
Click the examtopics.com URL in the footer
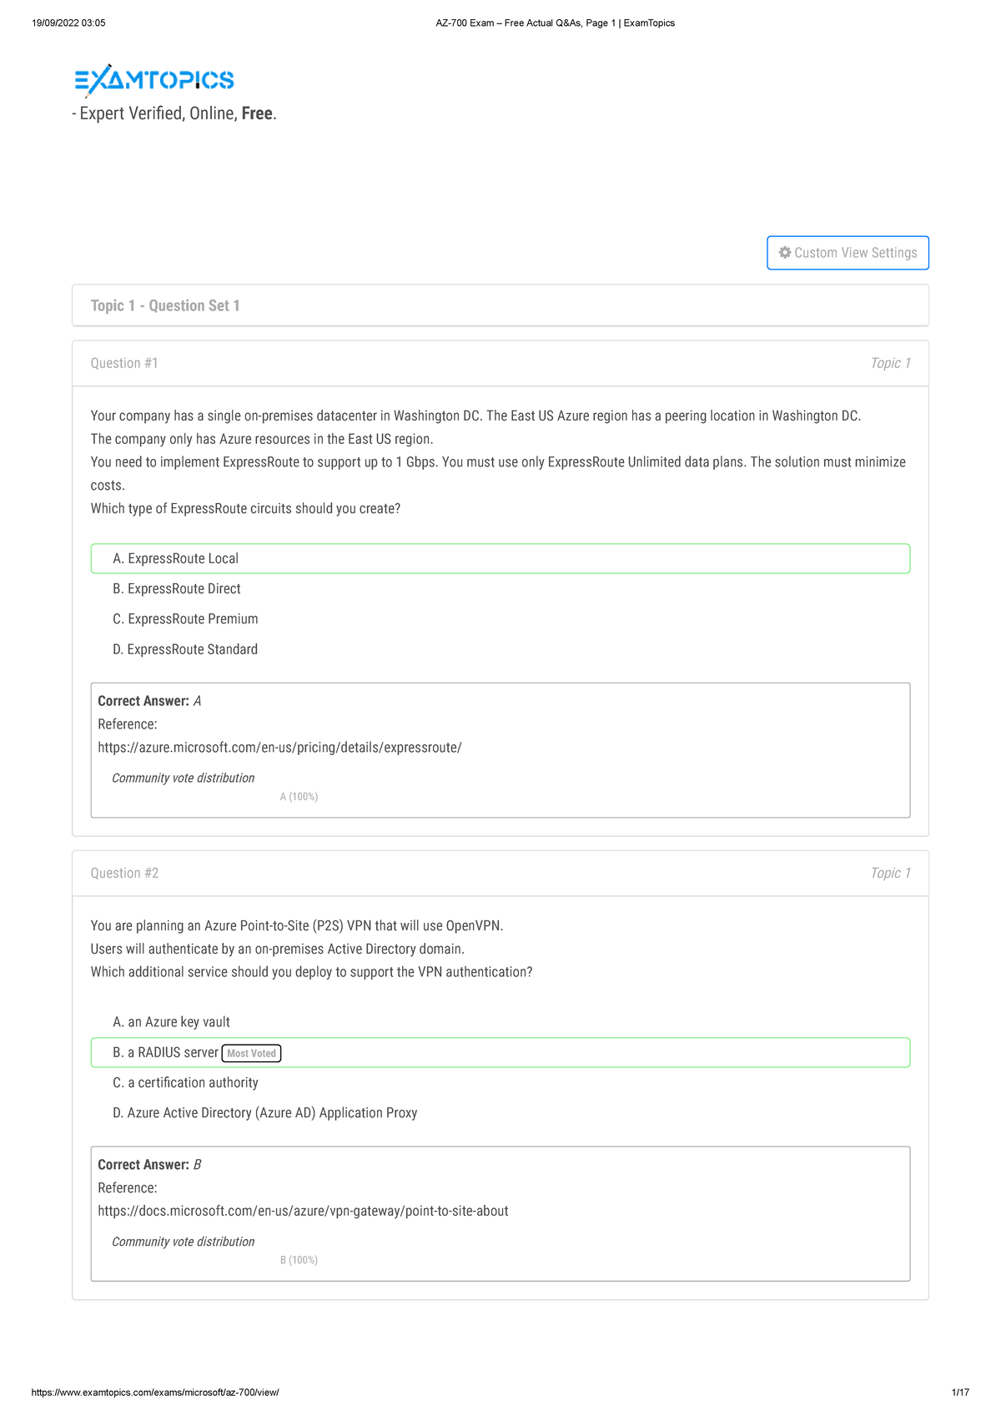[x=155, y=1393]
